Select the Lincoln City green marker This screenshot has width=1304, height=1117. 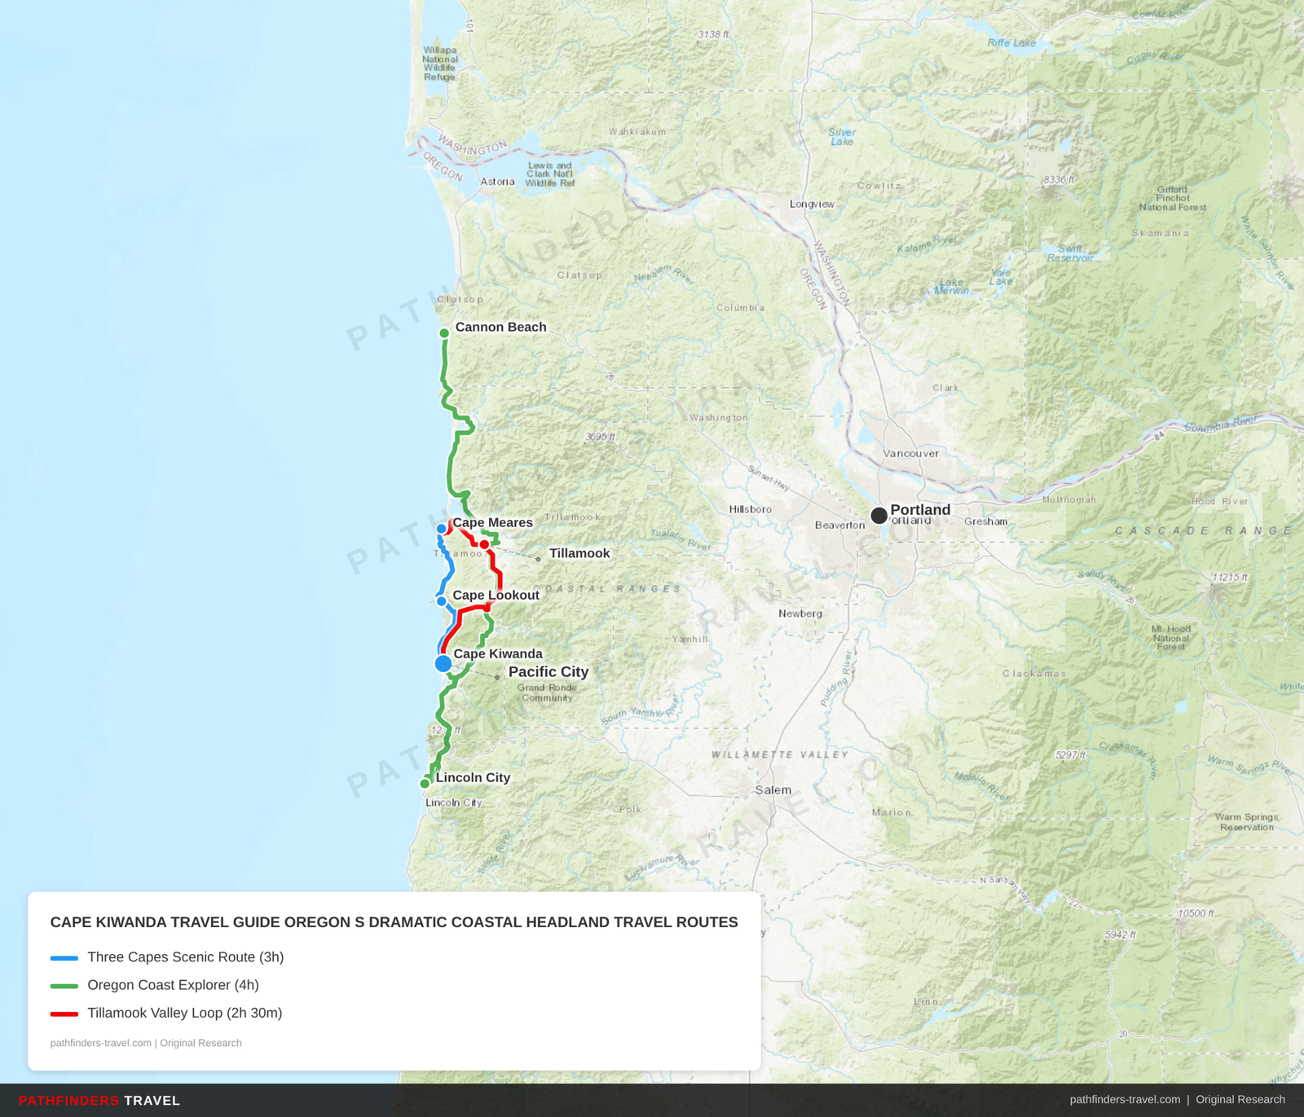425,784
